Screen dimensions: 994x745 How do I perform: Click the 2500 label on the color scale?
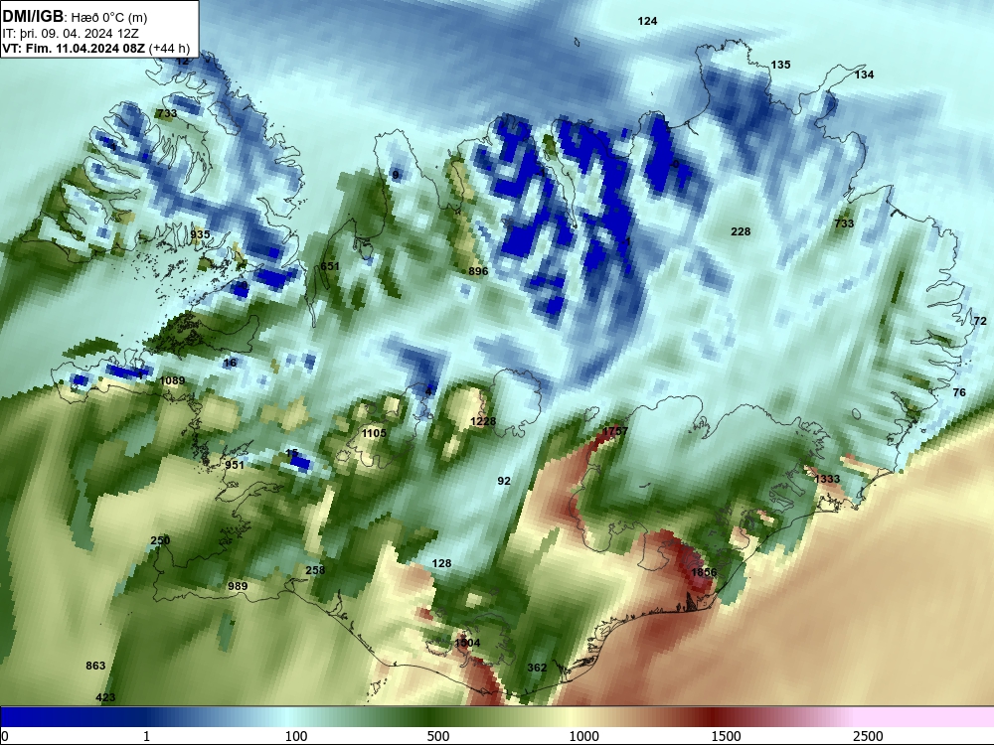868,736
